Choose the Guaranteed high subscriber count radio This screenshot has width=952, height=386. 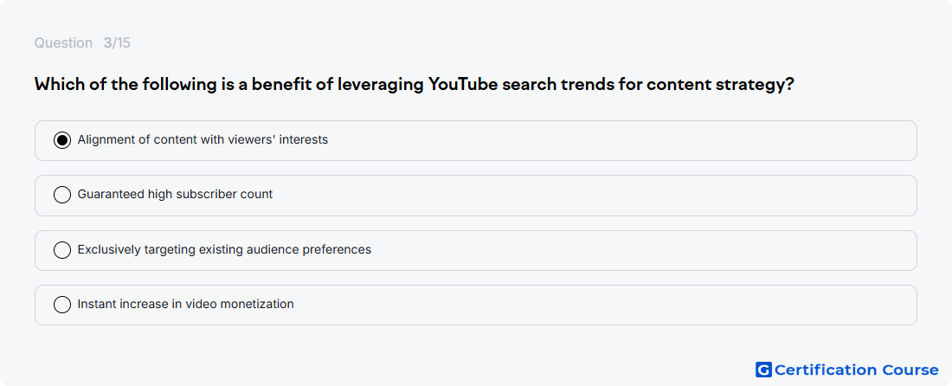click(x=62, y=195)
